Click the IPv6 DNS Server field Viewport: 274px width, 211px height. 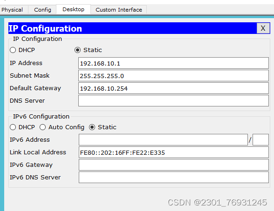coord(174,178)
